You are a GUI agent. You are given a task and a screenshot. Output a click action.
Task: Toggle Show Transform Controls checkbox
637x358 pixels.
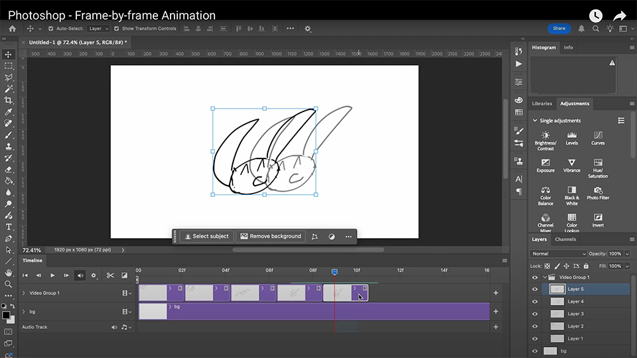tap(117, 29)
